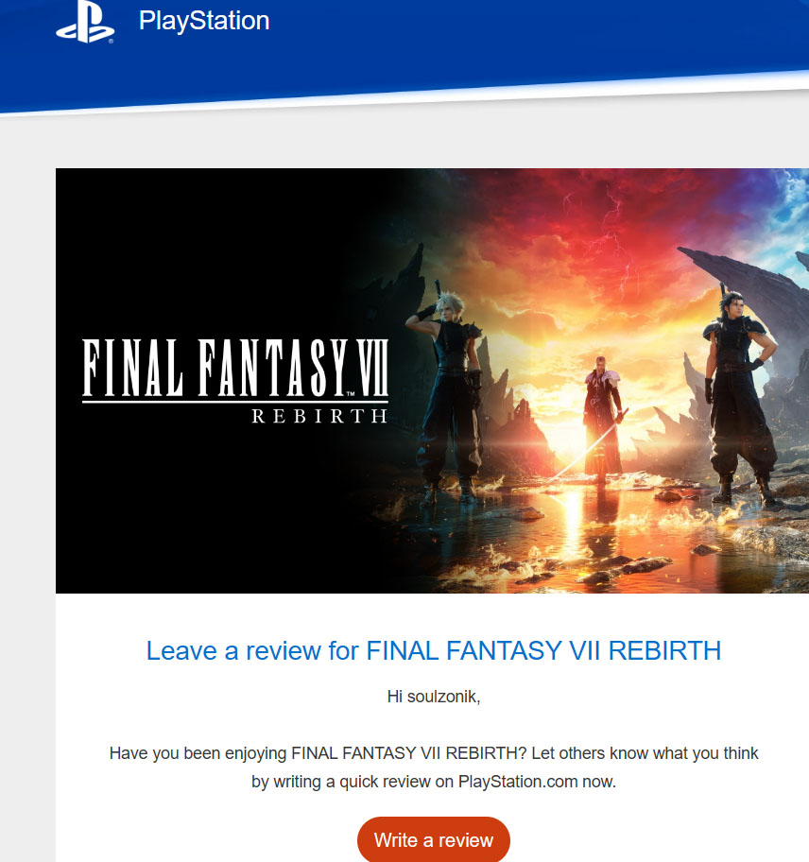809x862 pixels.
Task: Click the Hi soulzonik greeting text
Action: point(434,697)
